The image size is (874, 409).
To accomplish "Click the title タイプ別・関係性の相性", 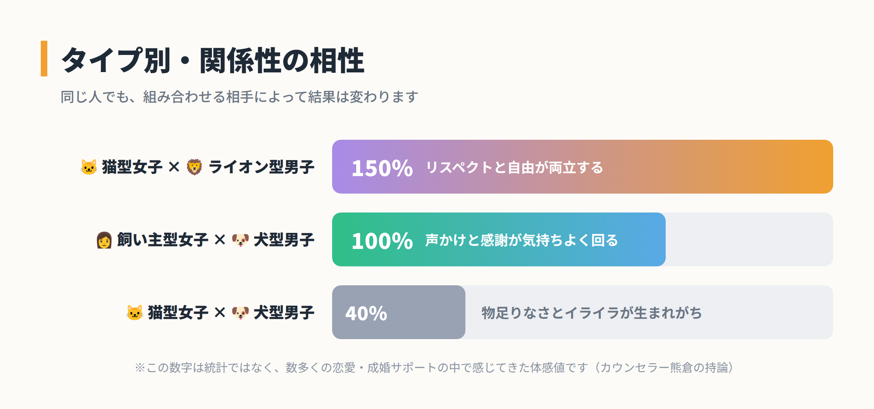I will (x=213, y=60).
